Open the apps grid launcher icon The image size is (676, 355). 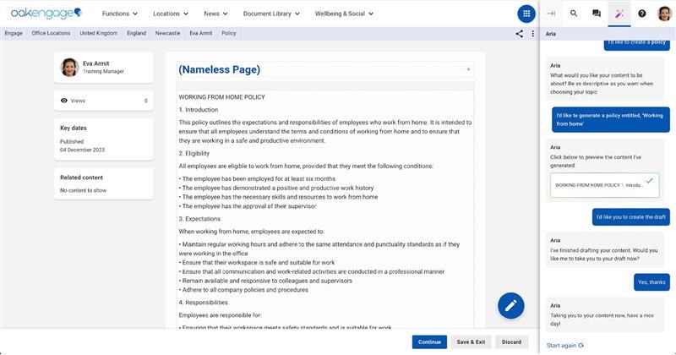[x=526, y=14]
